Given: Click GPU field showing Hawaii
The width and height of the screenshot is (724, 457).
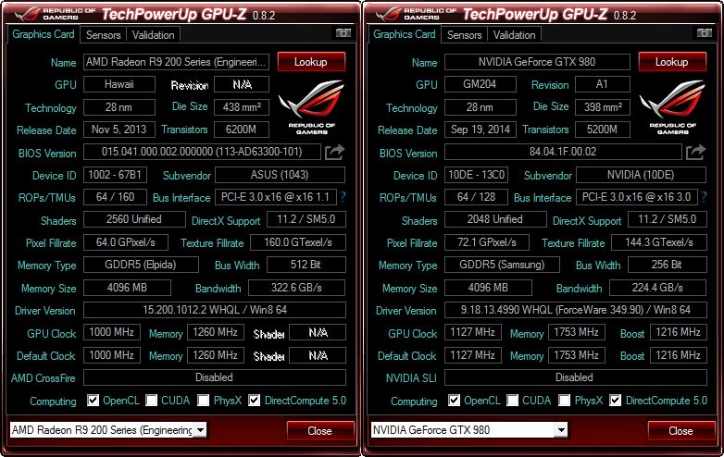Looking at the screenshot, I should point(119,84).
